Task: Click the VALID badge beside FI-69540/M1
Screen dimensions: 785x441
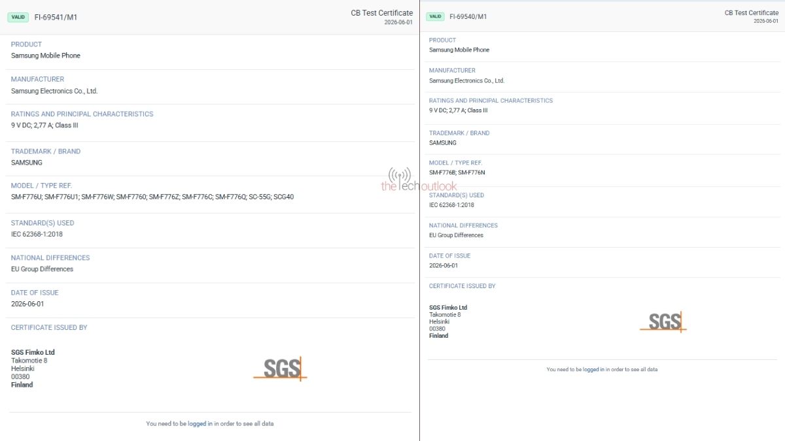Action: pyautogui.click(x=435, y=16)
